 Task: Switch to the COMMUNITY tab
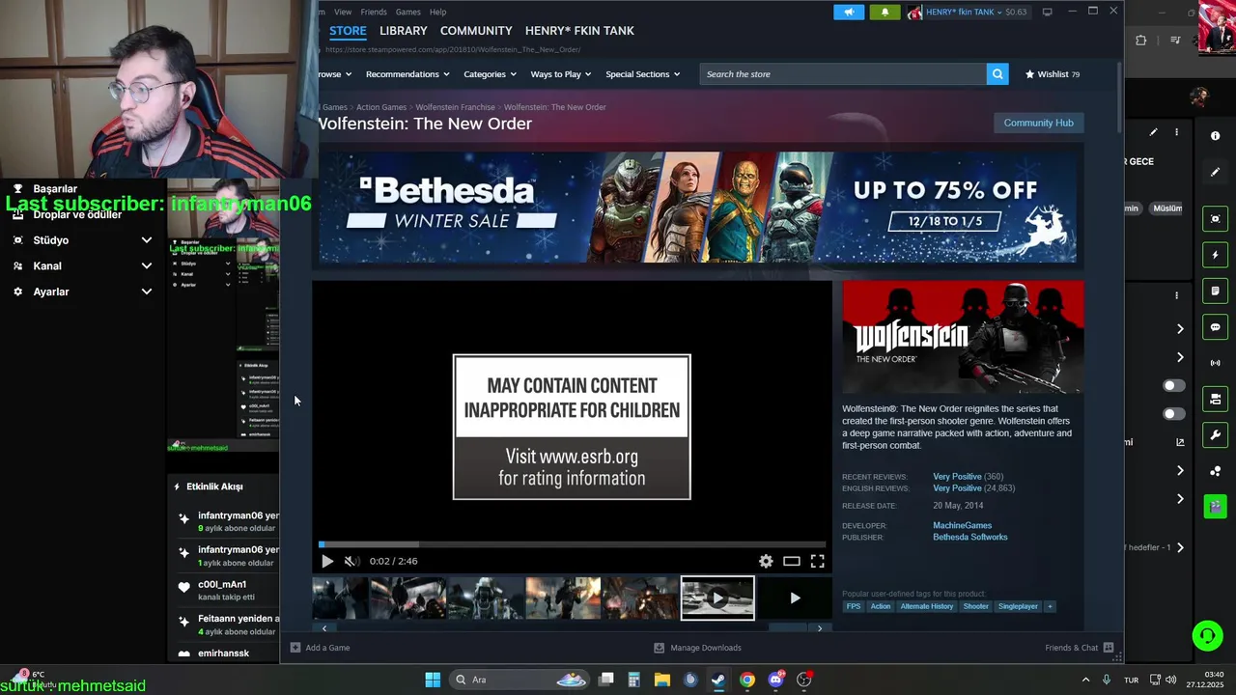476,31
